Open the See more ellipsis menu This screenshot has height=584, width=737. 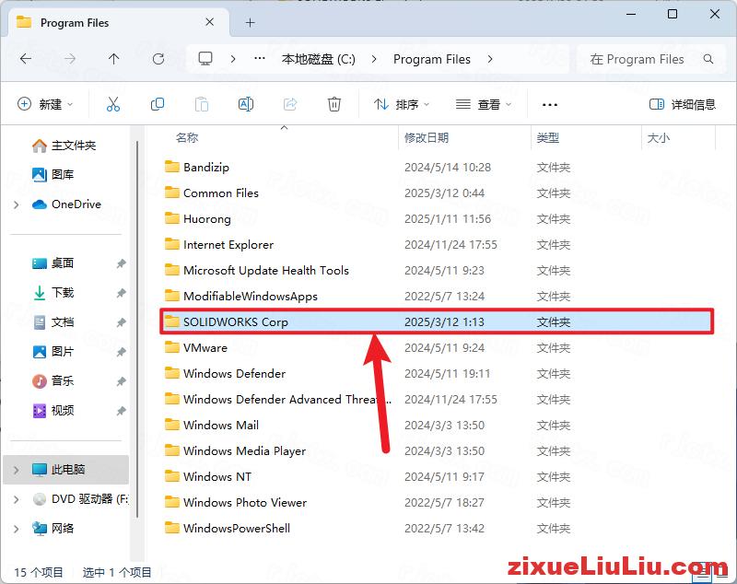[550, 104]
